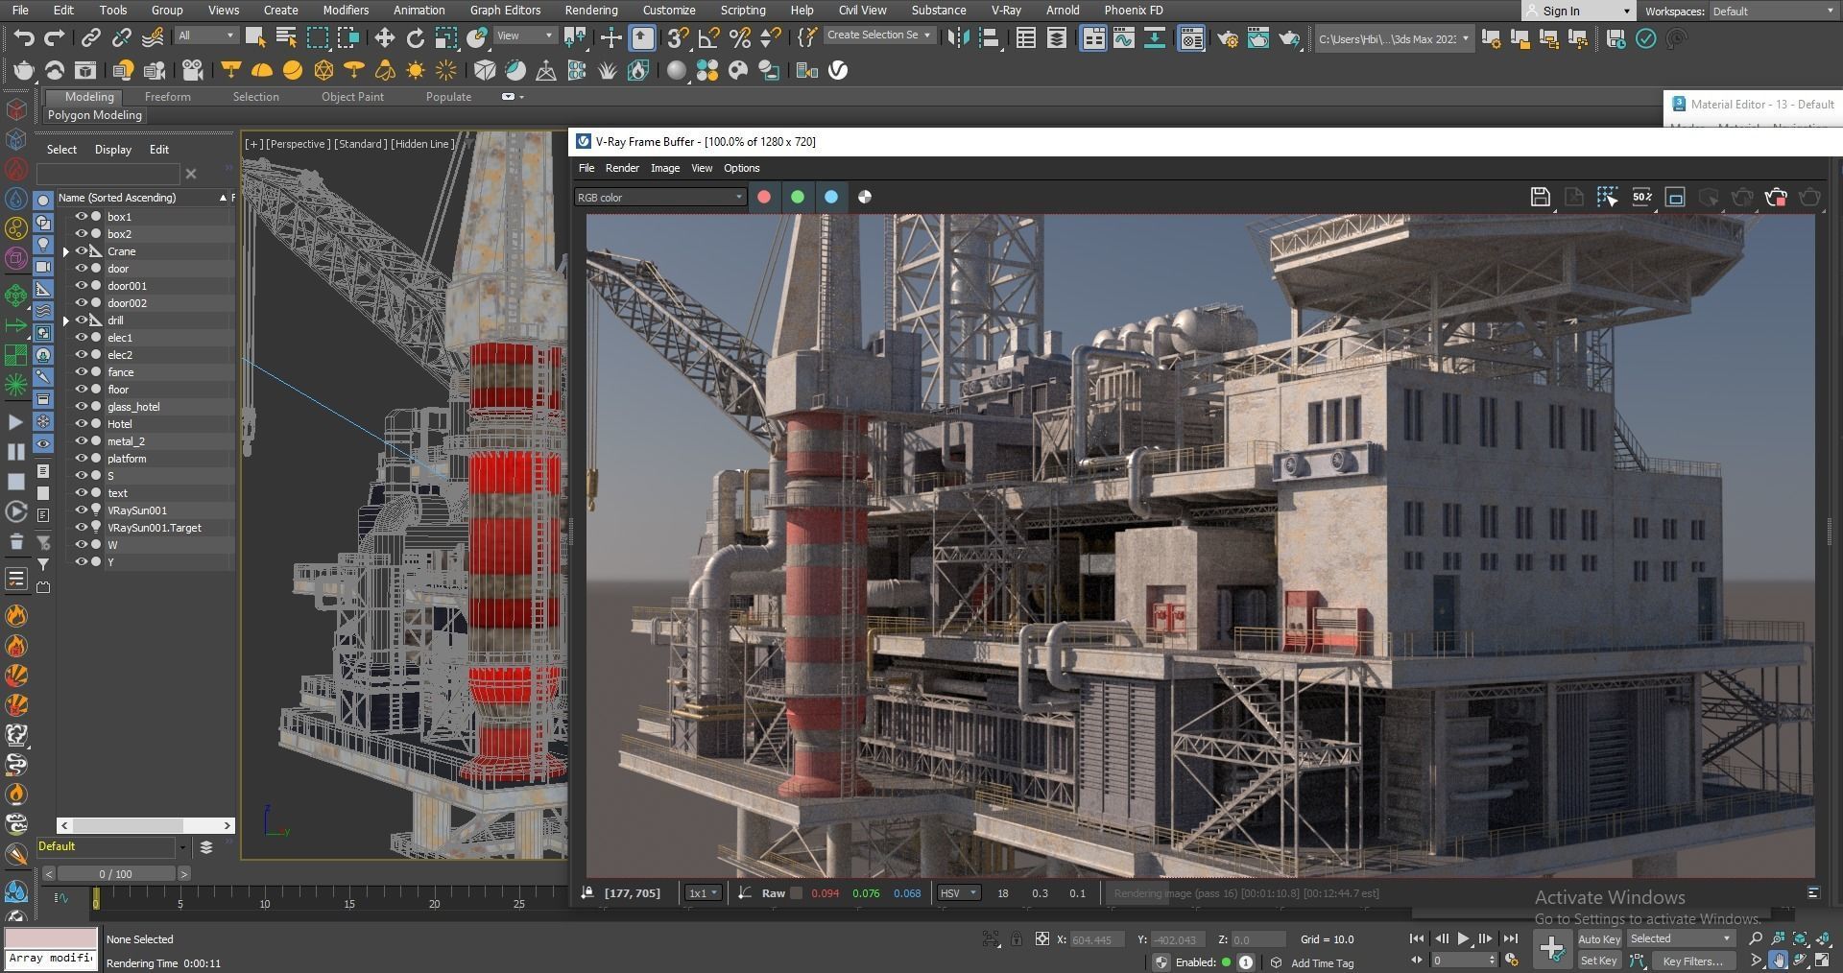Image resolution: width=1843 pixels, height=973 pixels.
Task: Toggle visibility of glass_hotel object
Action: click(x=82, y=407)
